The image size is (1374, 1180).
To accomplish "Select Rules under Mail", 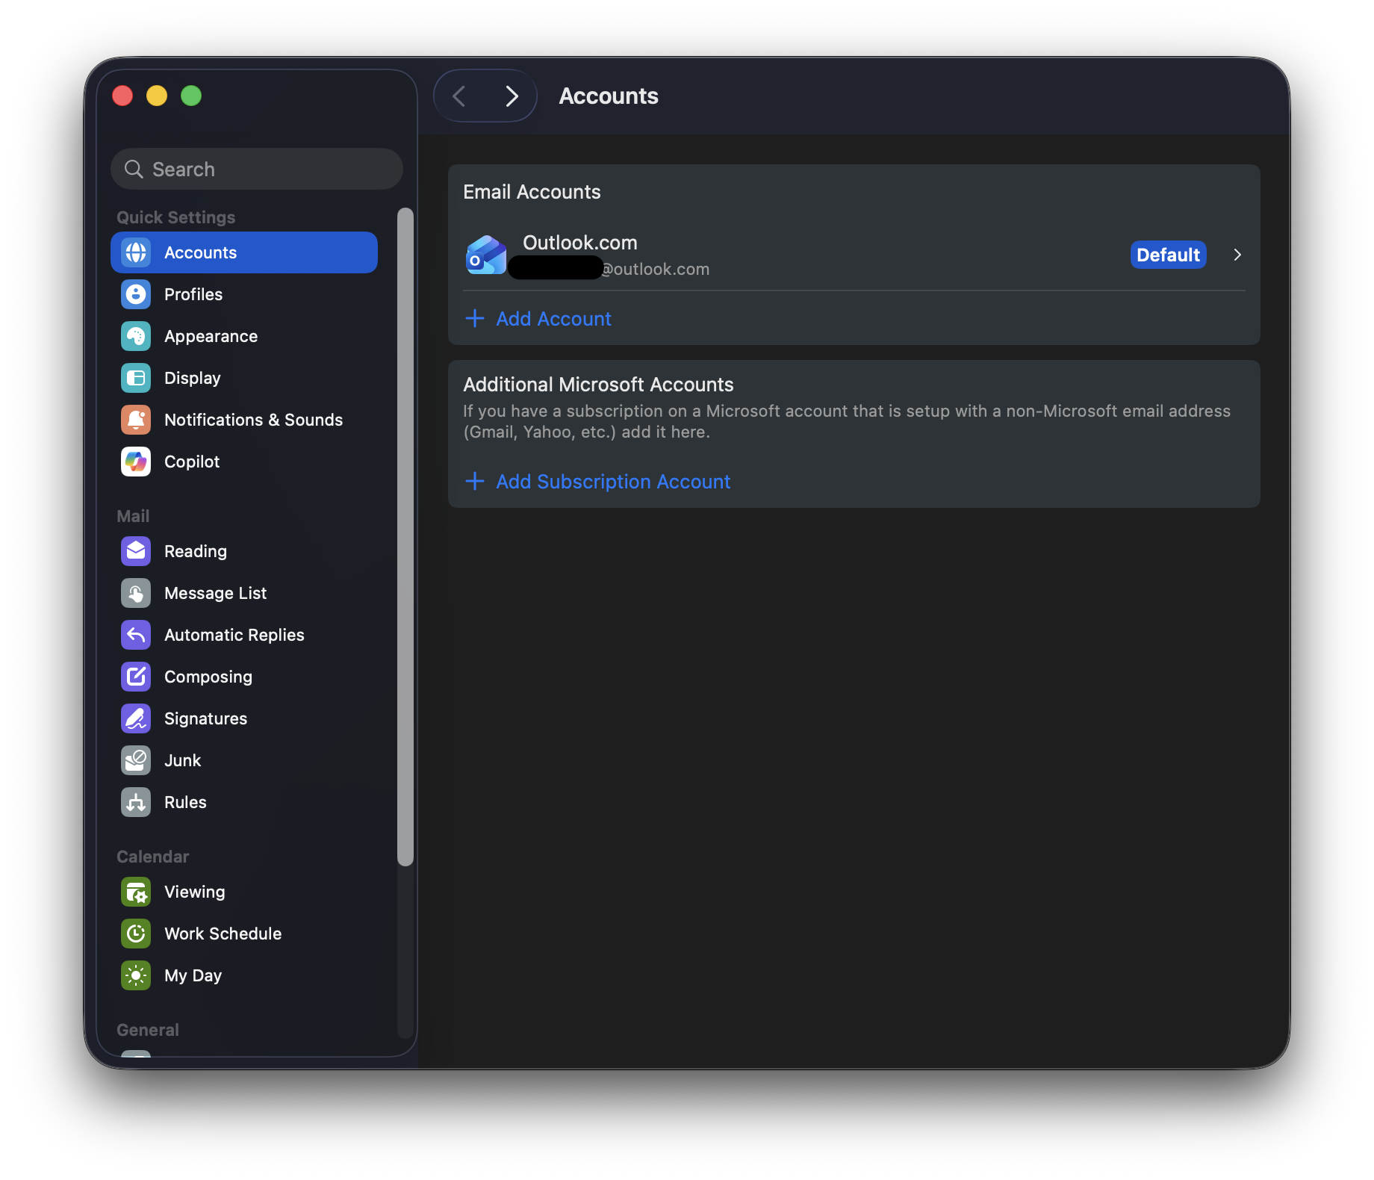I will pyautogui.click(x=244, y=802).
